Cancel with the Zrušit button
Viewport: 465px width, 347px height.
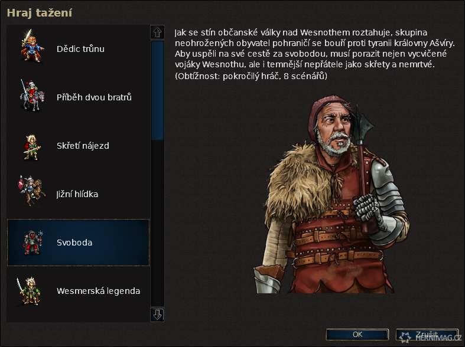[x=427, y=334]
